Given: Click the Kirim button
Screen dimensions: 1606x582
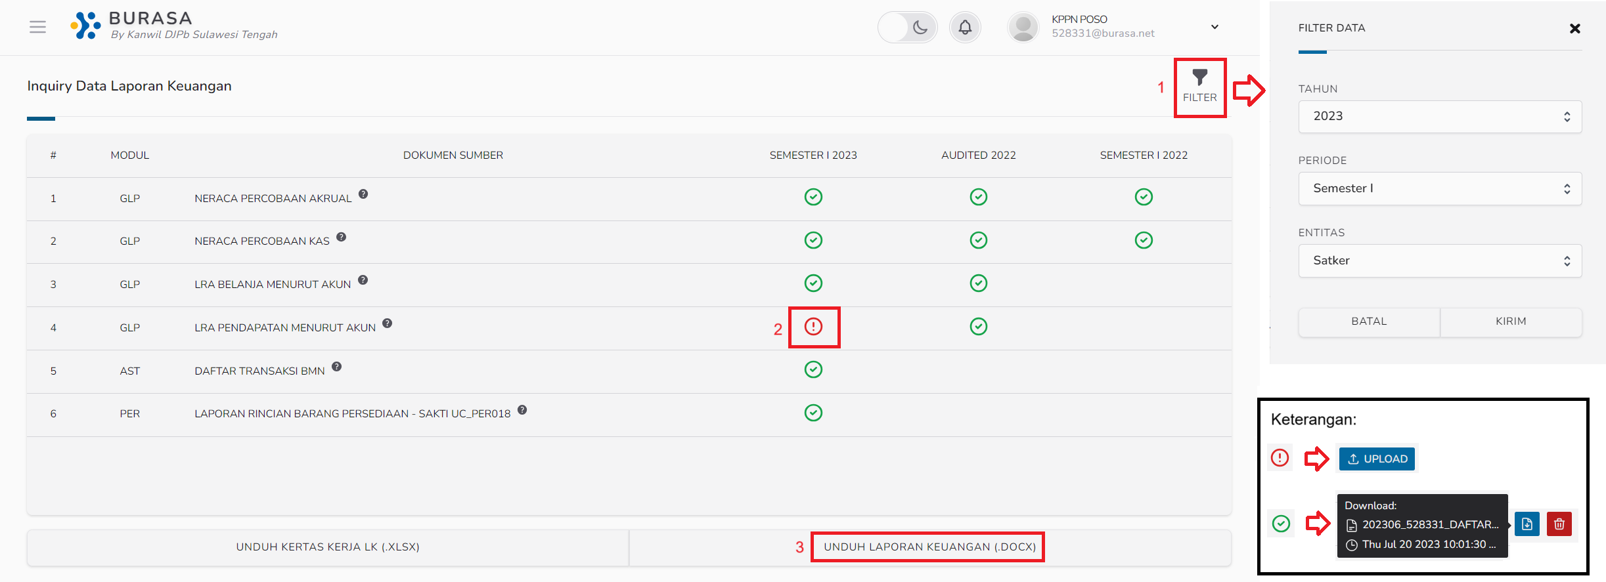Looking at the screenshot, I should coord(1510,322).
